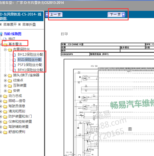Expand the 清洗和雨刮 folder
The height and width of the screenshot is (156, 154).
pyautogui.click(x=1, y=112)
